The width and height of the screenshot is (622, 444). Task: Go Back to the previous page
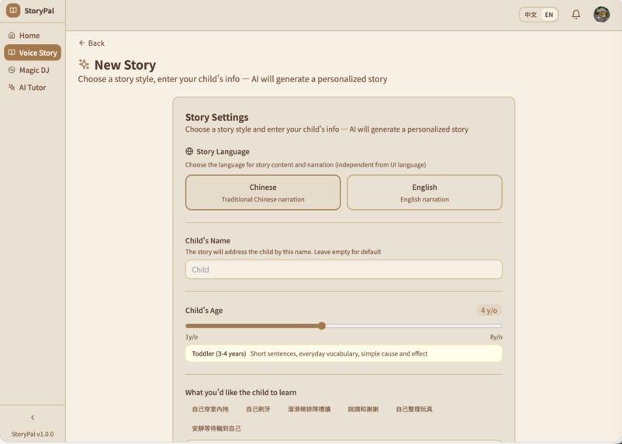92,43
